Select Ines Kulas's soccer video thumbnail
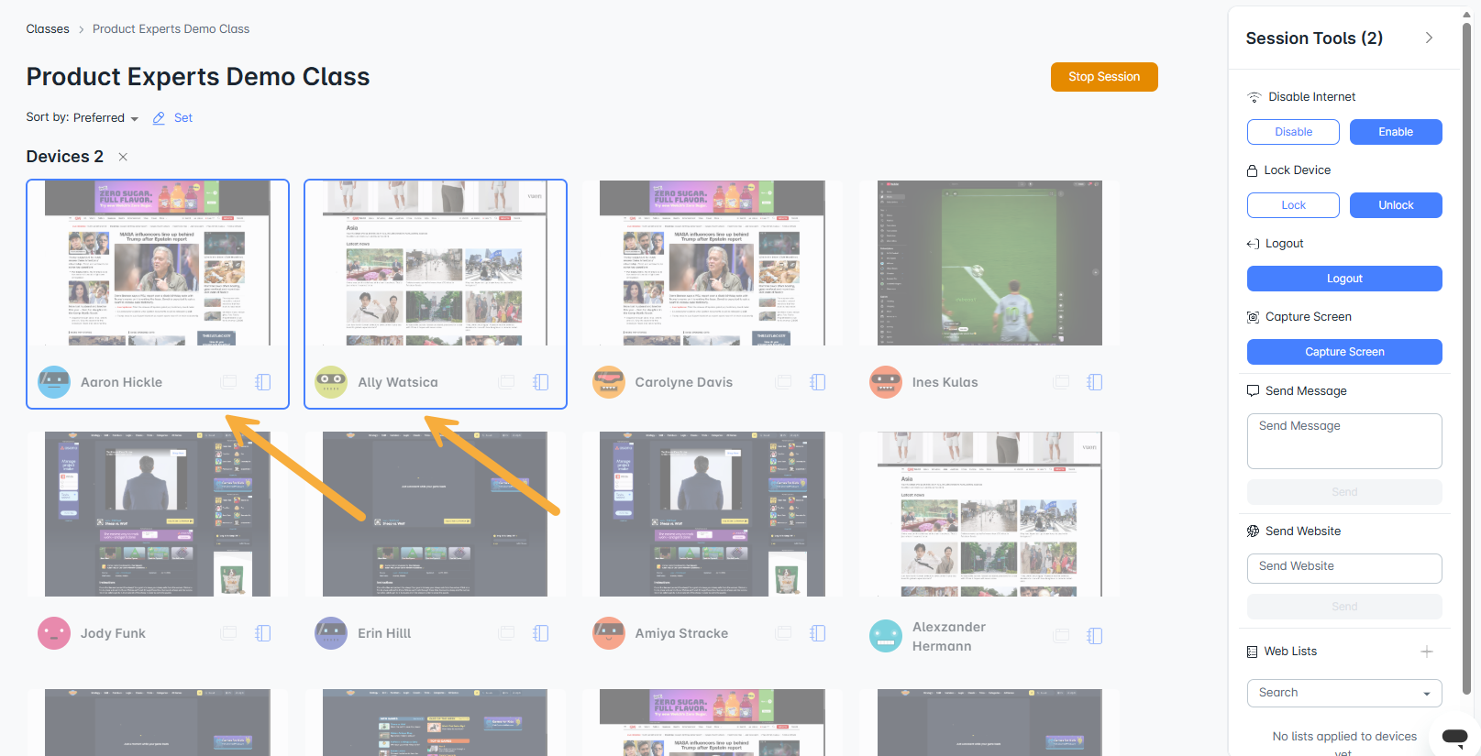The height and width of the screenshot is (756, 1481). click(989, 263)
